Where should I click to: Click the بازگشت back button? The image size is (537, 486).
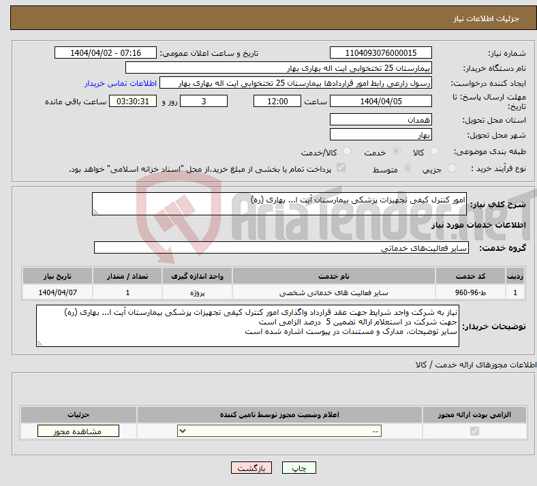pos(251,468)
